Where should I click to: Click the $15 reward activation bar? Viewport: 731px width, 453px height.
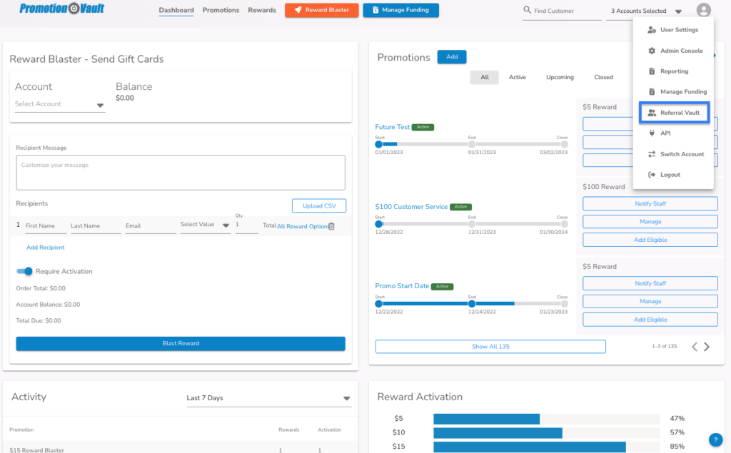click(x=530, y=447)
